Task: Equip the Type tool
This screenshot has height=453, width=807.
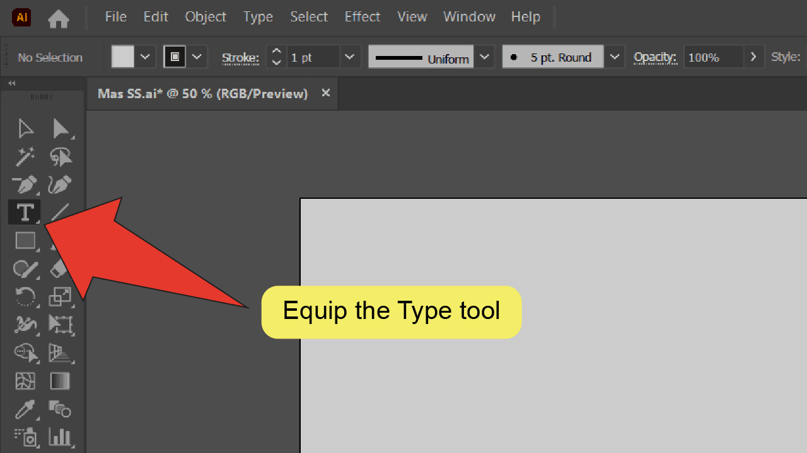Action: (x=25, y=213)
